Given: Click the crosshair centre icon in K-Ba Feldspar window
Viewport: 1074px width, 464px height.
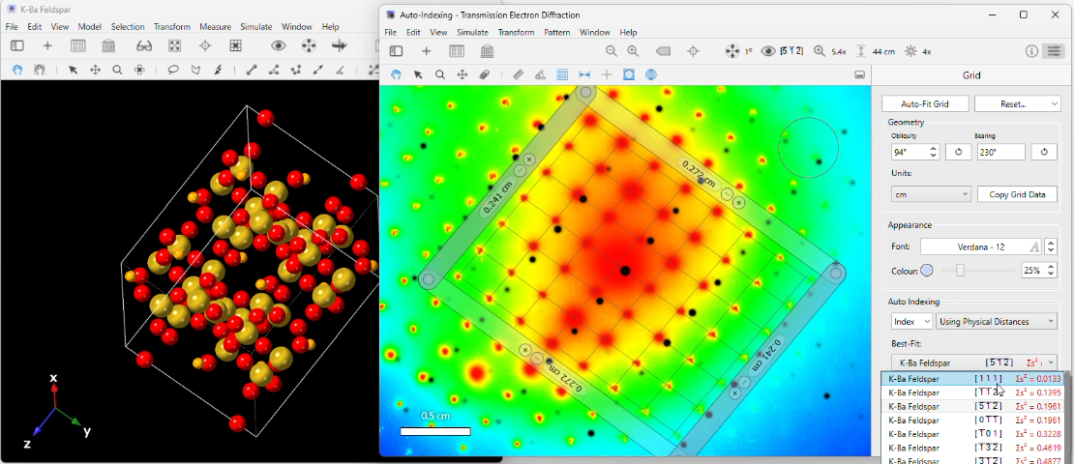Looking at the screenshot, I should click(x=205, y=45).
